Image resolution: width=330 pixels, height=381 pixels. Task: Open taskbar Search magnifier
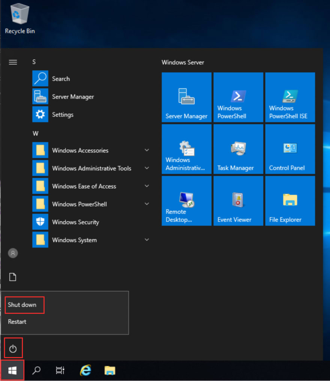(x=36, y=370)
